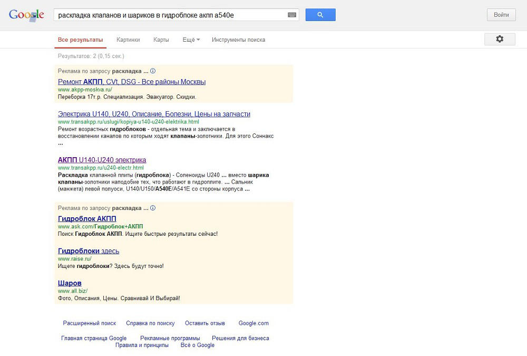Open "Инструменты поиска" search tools

pyautogui.click(x=238, y=40)
